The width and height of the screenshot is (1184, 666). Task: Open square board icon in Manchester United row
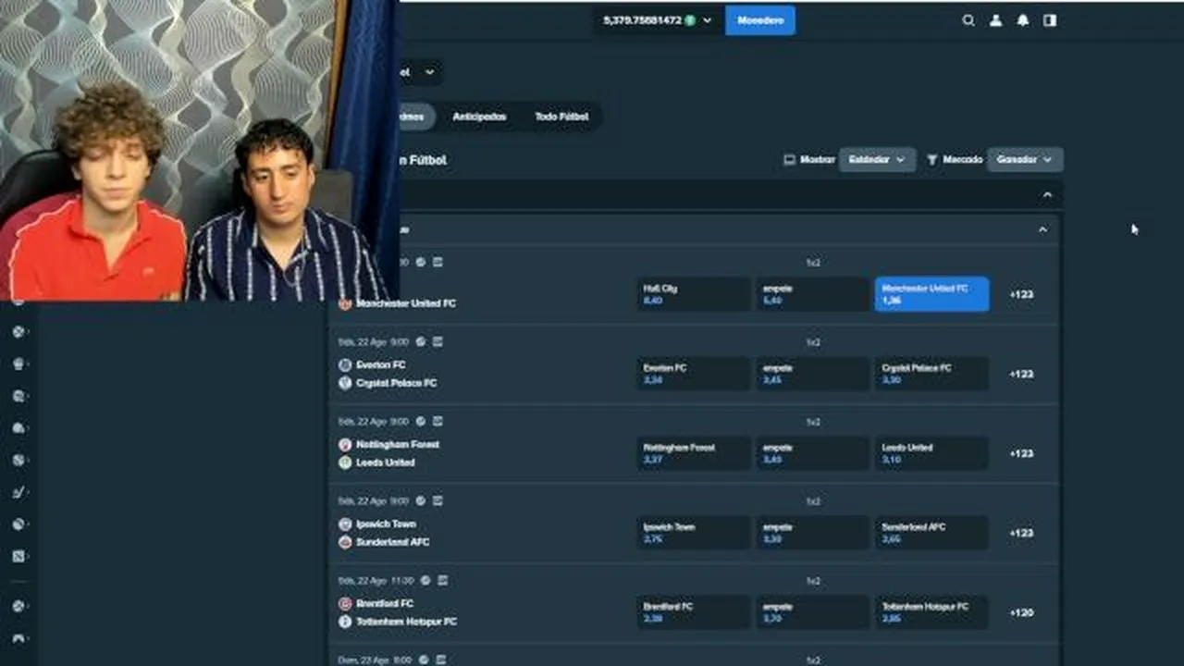pyautogui.click(x=438, y=262)
